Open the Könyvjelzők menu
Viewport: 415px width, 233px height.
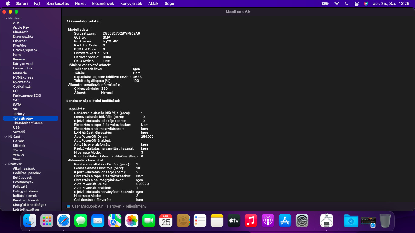pyautogui.click(x=131, y=4)
